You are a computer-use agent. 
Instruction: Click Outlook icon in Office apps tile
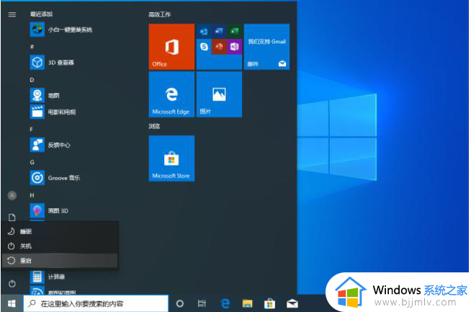pos(204,31)
